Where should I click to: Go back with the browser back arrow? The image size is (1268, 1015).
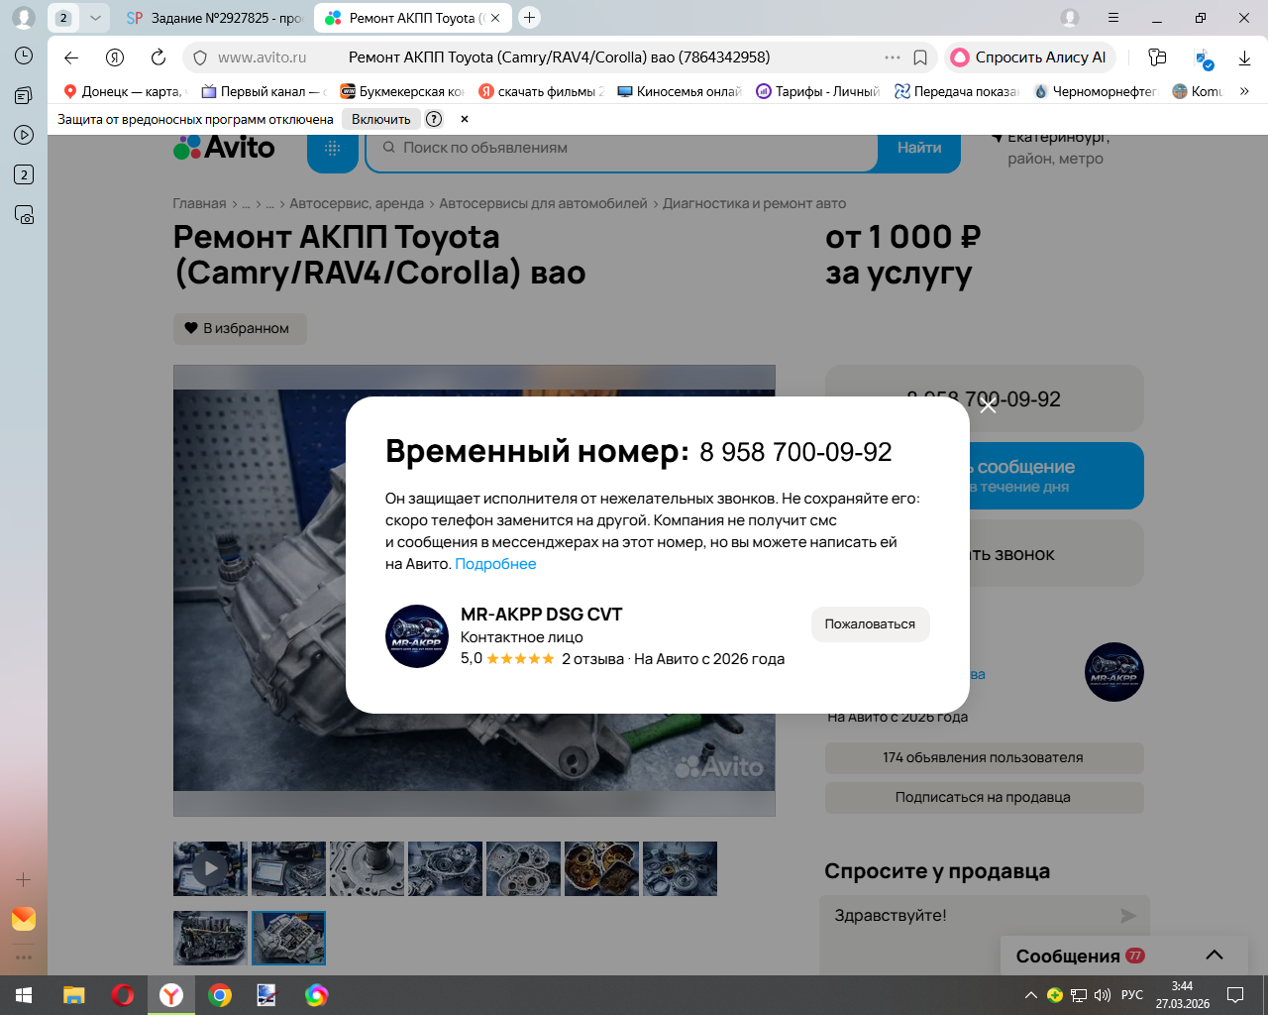[71, 57]
